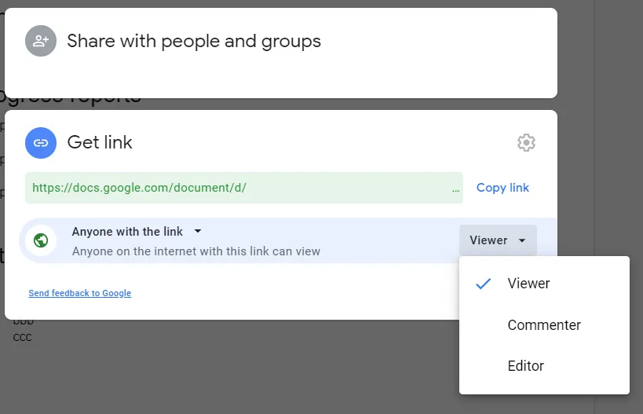Click the ellipsis at end of URL
This screenshot has height=414, width=643.
455,189
